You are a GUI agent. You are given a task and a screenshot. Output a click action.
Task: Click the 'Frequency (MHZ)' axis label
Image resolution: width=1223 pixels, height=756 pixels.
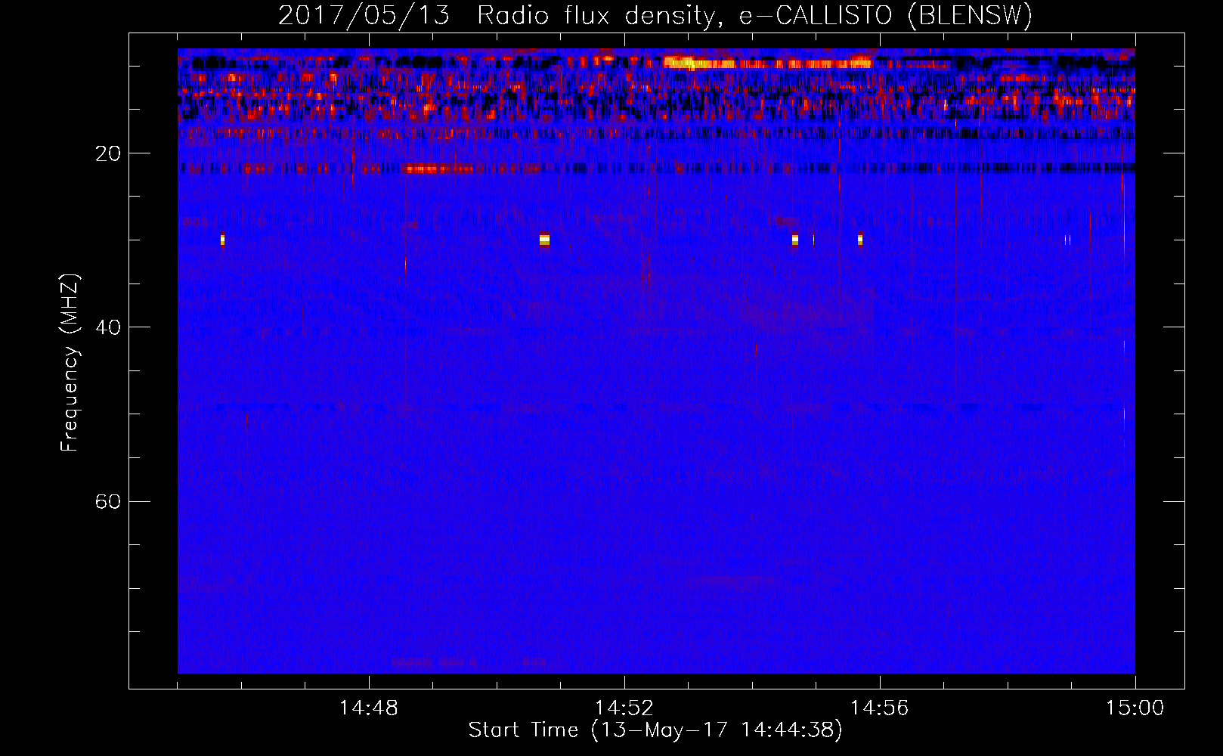click(x=70, y=363)
